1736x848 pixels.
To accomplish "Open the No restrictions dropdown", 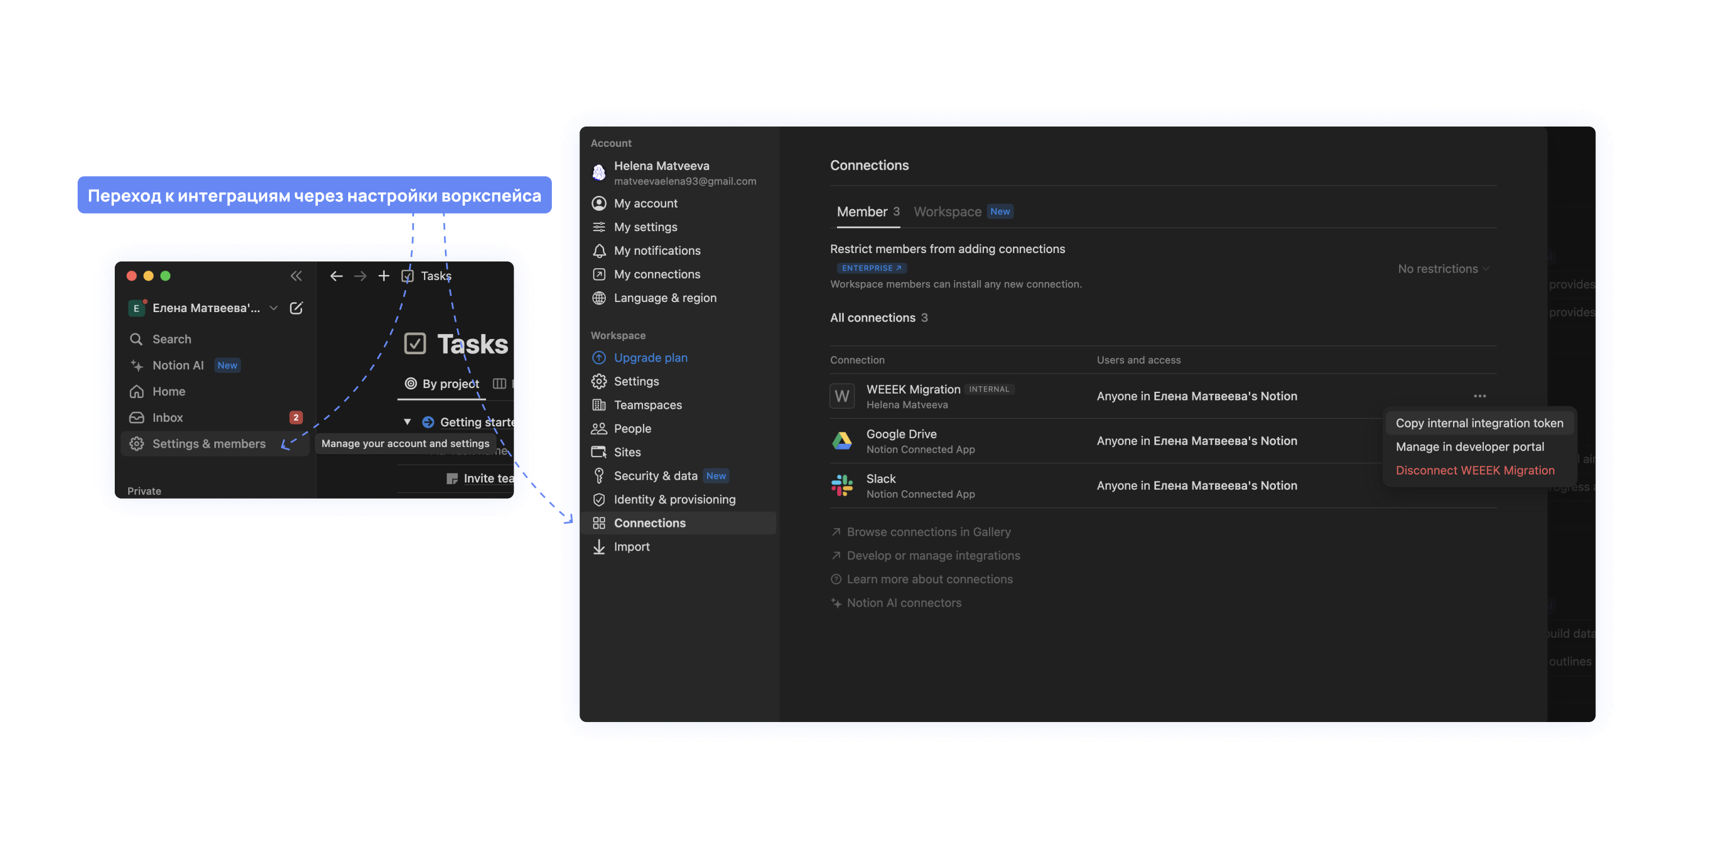I will coord(1442,269).
